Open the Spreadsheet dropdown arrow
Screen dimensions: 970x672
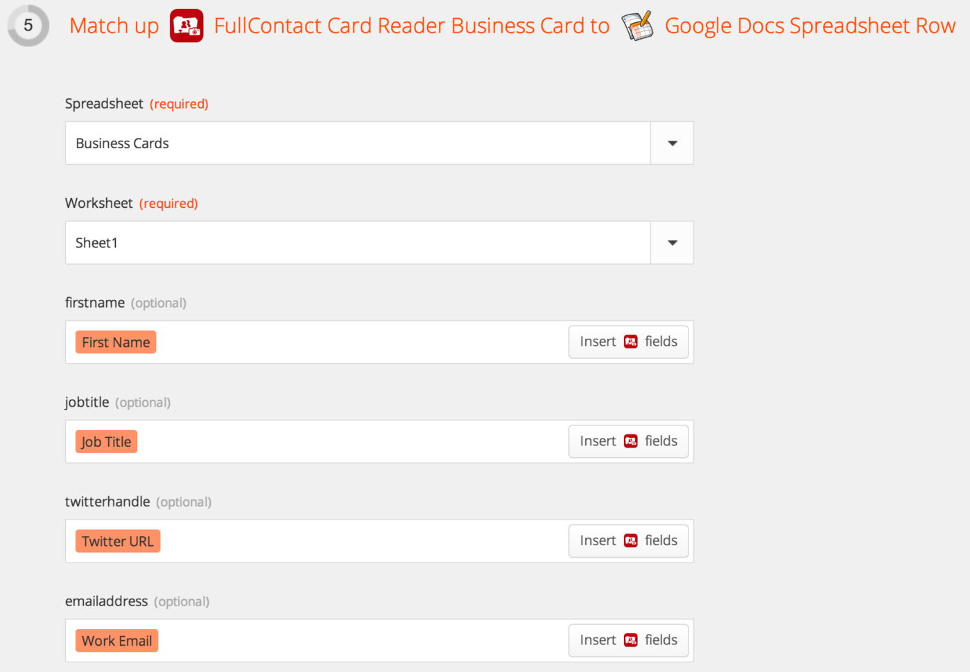point(671,143)
